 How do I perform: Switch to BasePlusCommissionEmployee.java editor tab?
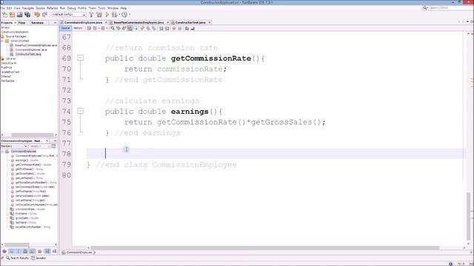138,22
